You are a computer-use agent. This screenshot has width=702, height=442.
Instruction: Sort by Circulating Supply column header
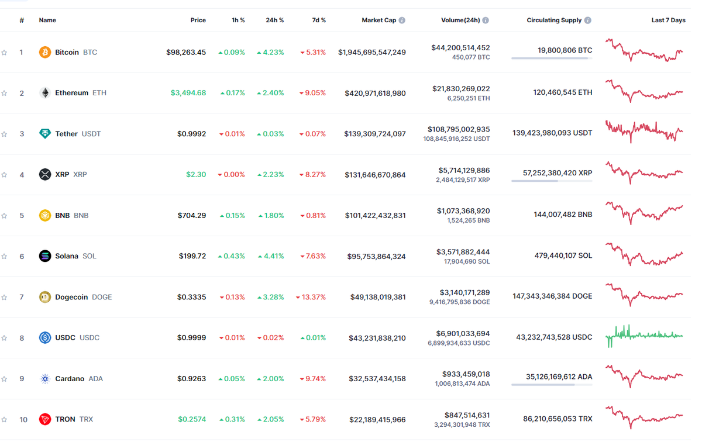pyautogui.click(x=554, y=20)
